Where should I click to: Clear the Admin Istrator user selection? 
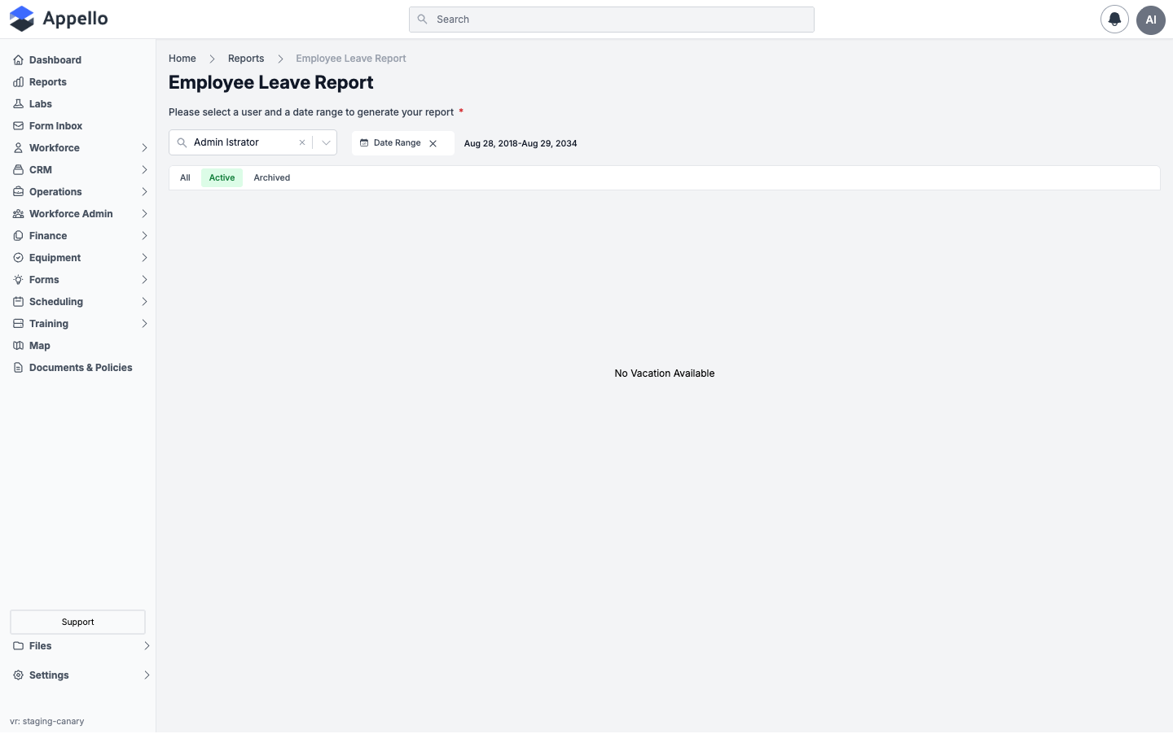[x=302, y=142]
